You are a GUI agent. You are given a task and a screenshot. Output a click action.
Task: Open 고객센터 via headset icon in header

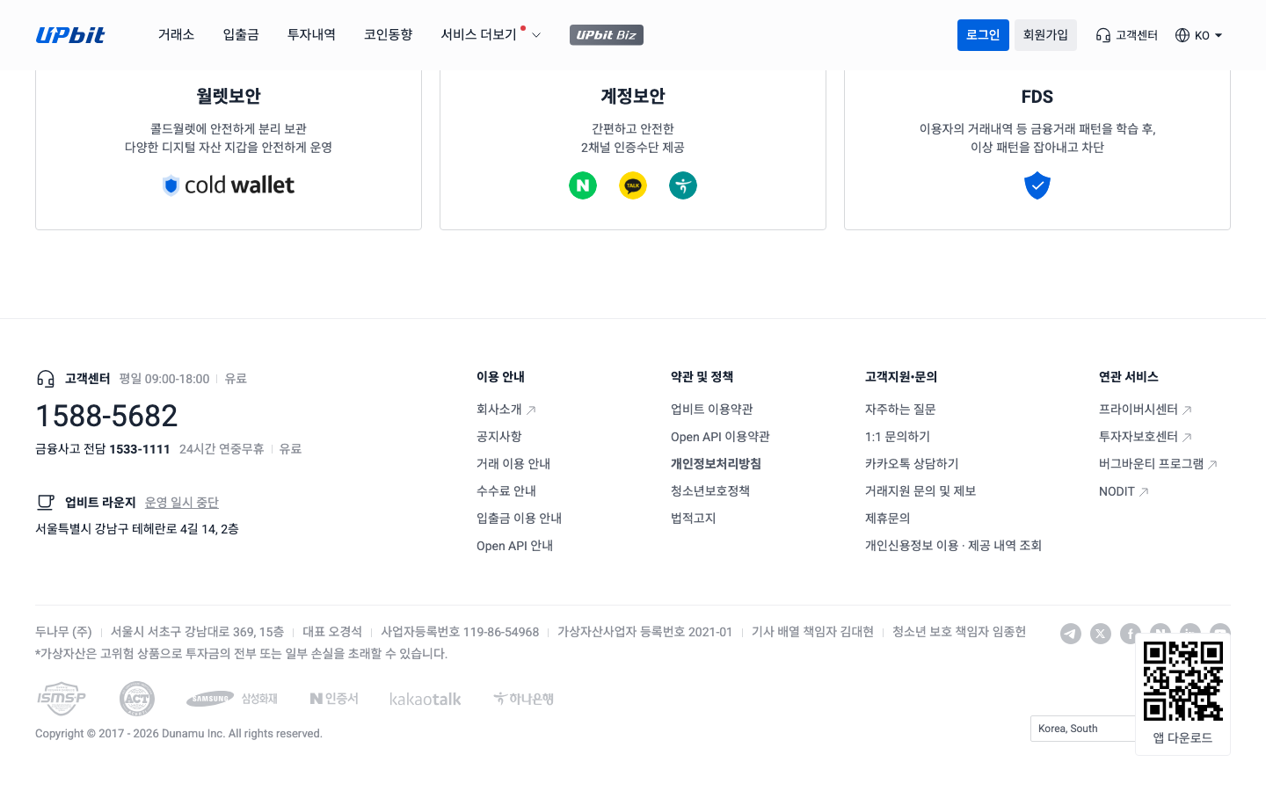coord(1126,35)
